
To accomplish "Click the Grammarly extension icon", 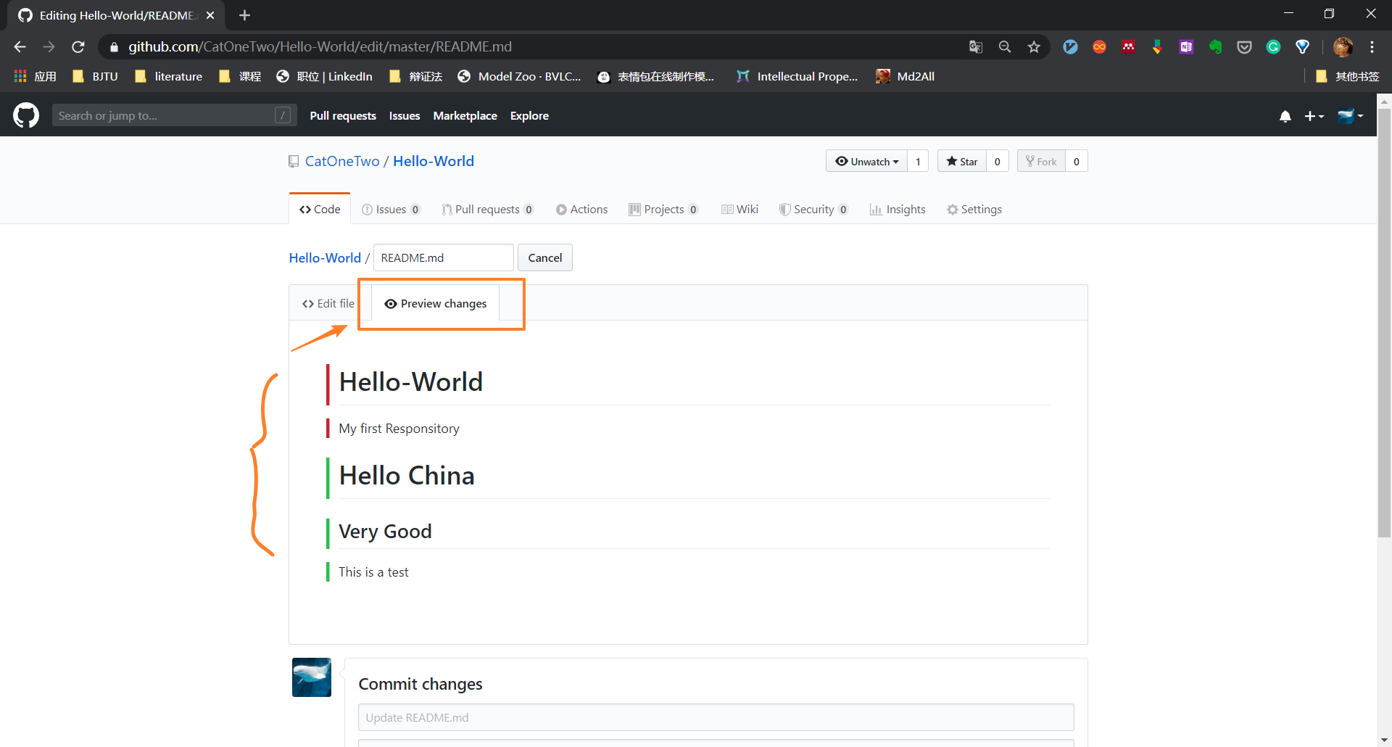I will click(1273, 47).
